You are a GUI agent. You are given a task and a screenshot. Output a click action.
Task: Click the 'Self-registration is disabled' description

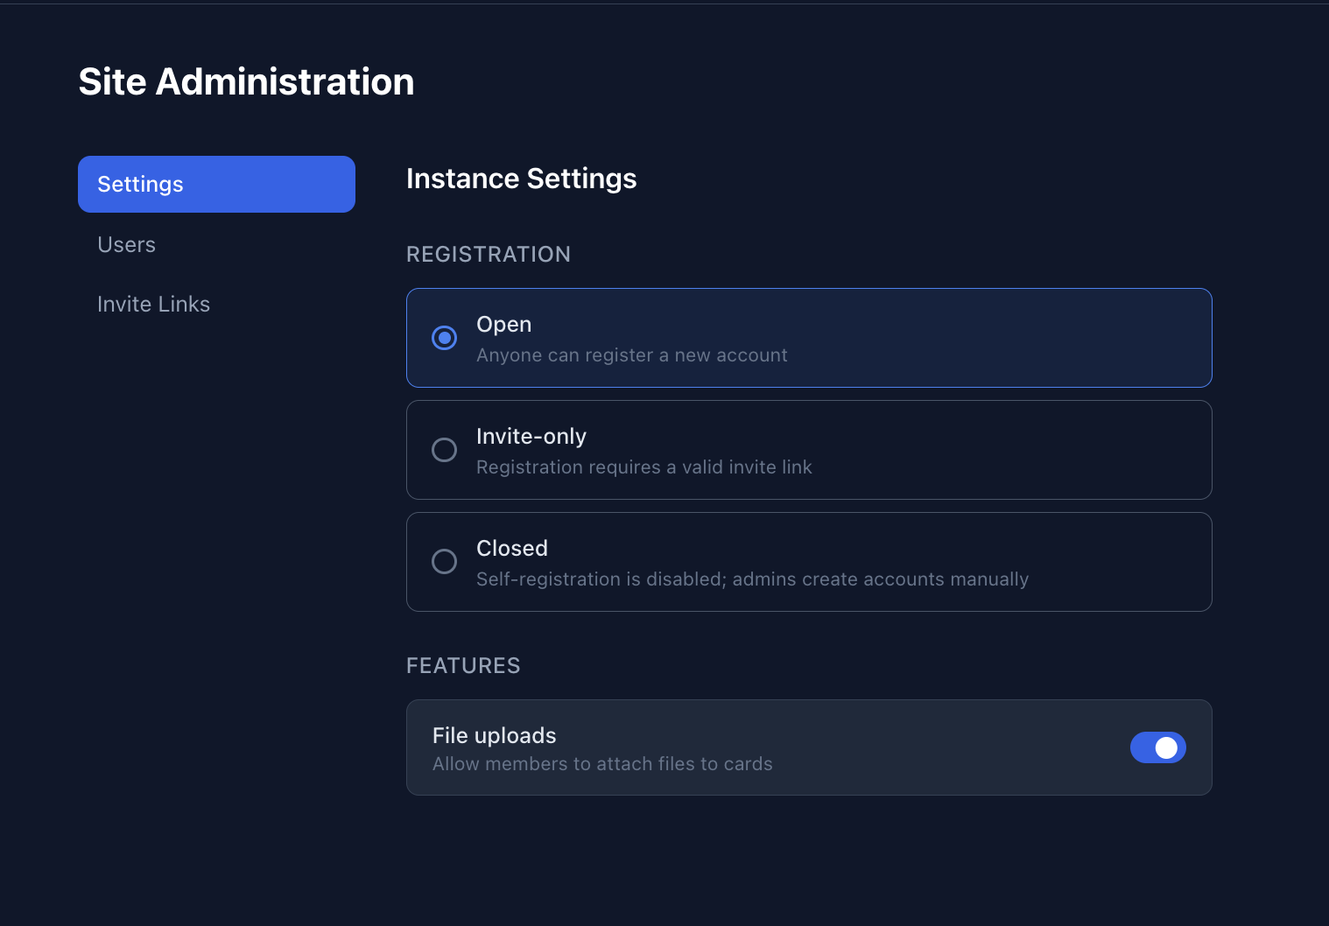pos(752,579)
